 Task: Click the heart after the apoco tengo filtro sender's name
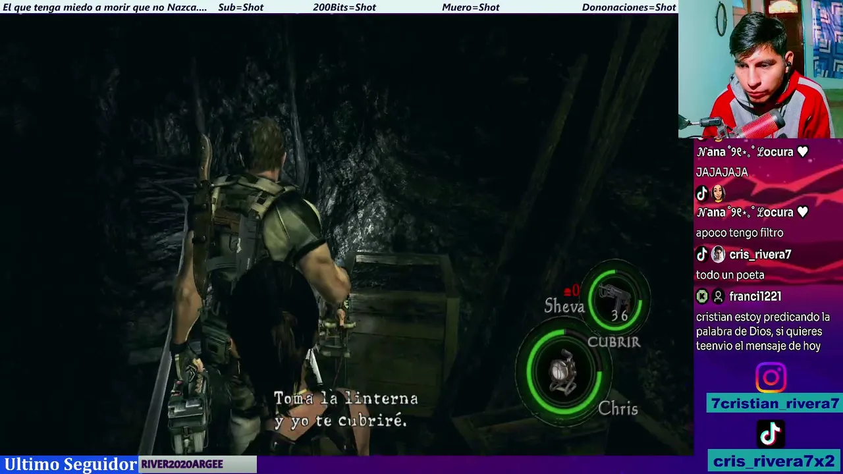802,212
